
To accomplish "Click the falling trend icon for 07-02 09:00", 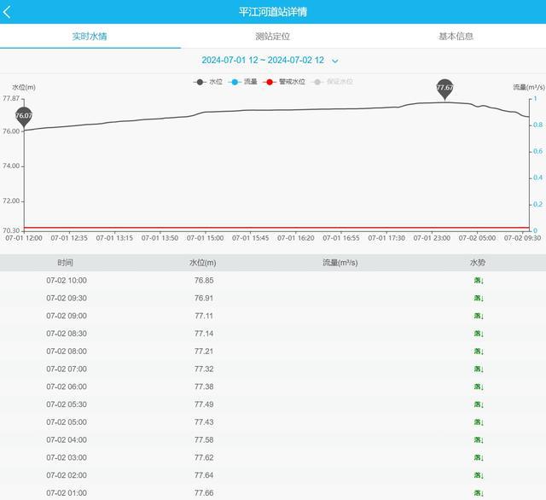I will [x=479, y=316].
